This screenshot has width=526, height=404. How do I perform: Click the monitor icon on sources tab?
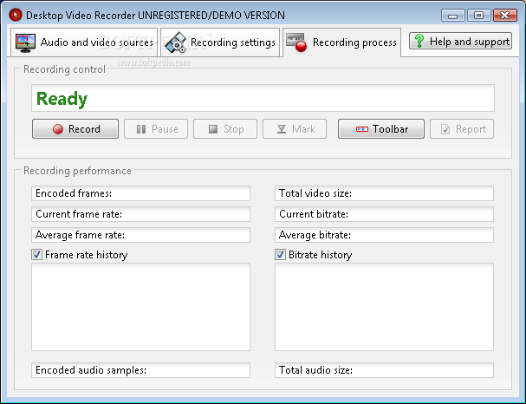coord(25,43)
